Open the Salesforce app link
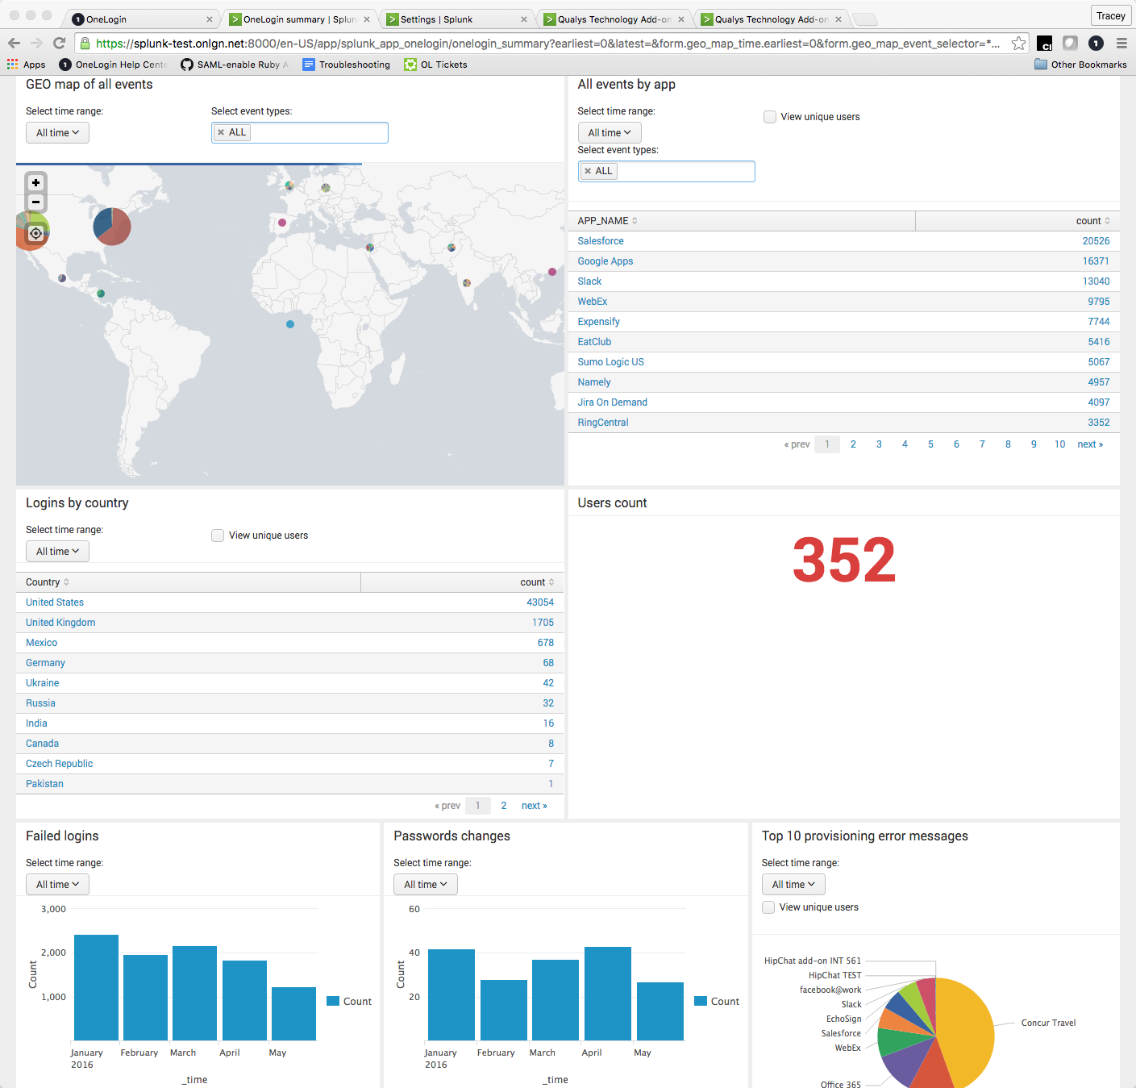The image size is (1136, 1088). coord(600,240)
